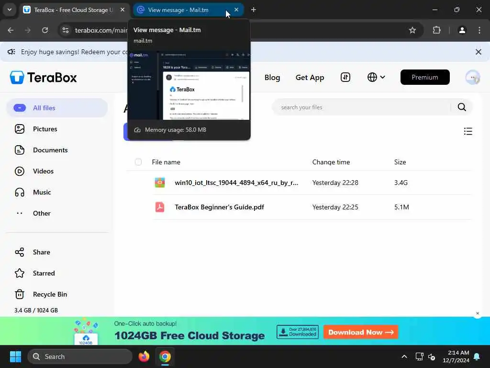Image resolution: width=490 pixels, height=368 pixels.
Task: Open the win10_iot_ltsc archive file
Action: click(x=236, y=183)
